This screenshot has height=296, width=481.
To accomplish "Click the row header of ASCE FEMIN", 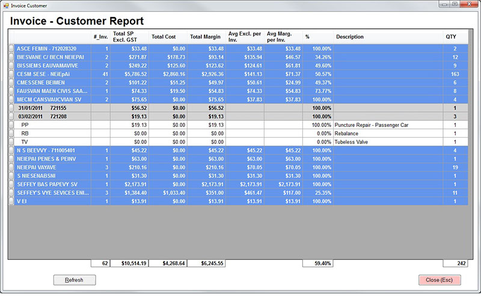I will (11, 49).
